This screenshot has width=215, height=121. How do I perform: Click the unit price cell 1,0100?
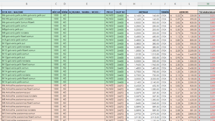pos(134,54)
